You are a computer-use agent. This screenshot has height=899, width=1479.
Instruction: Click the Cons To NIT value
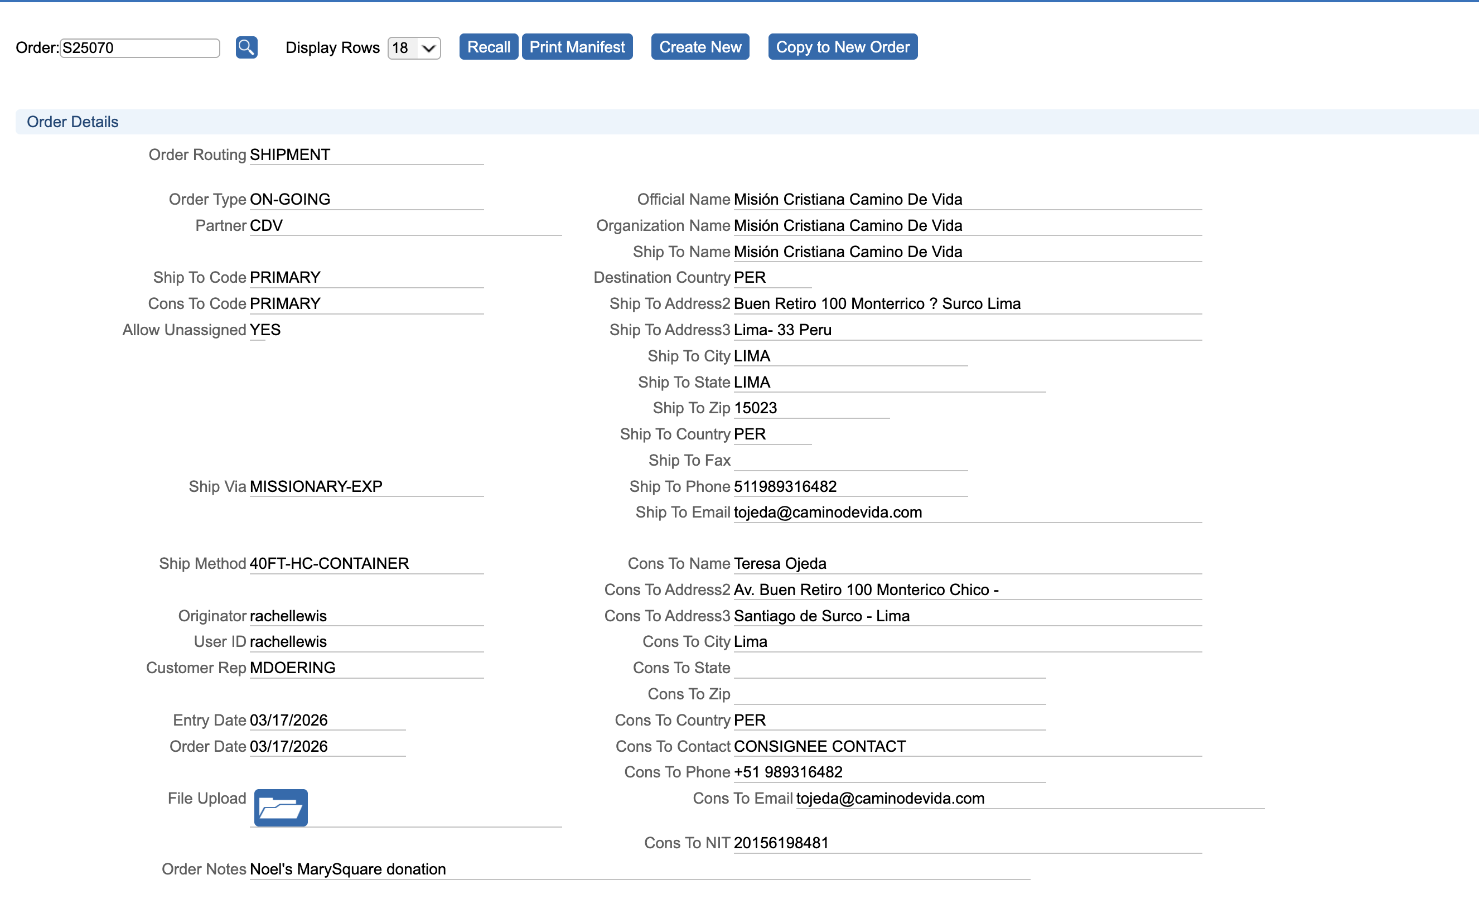[780, 843]
